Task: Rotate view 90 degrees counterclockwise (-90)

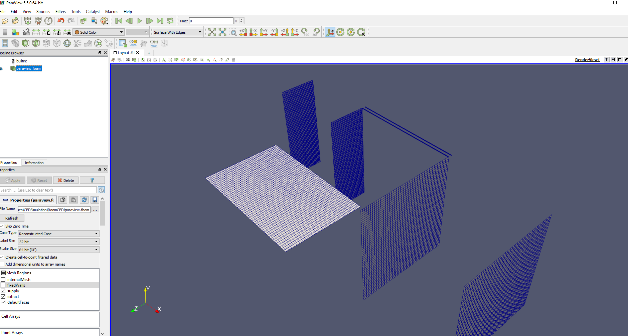Action: pyautogui.click(x=316, y=32)
